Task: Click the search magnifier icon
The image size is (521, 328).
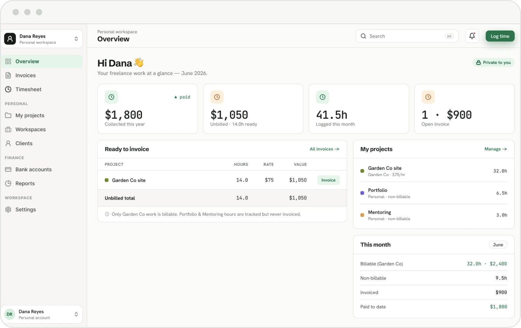Action: pyautogui.click(x=363, y=36)
